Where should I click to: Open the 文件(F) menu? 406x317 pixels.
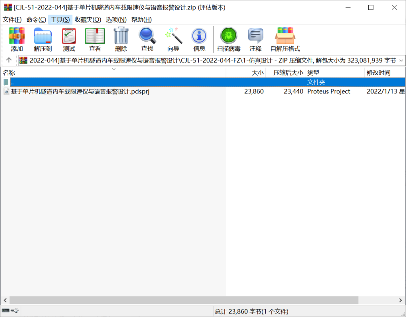pos(12,20)
